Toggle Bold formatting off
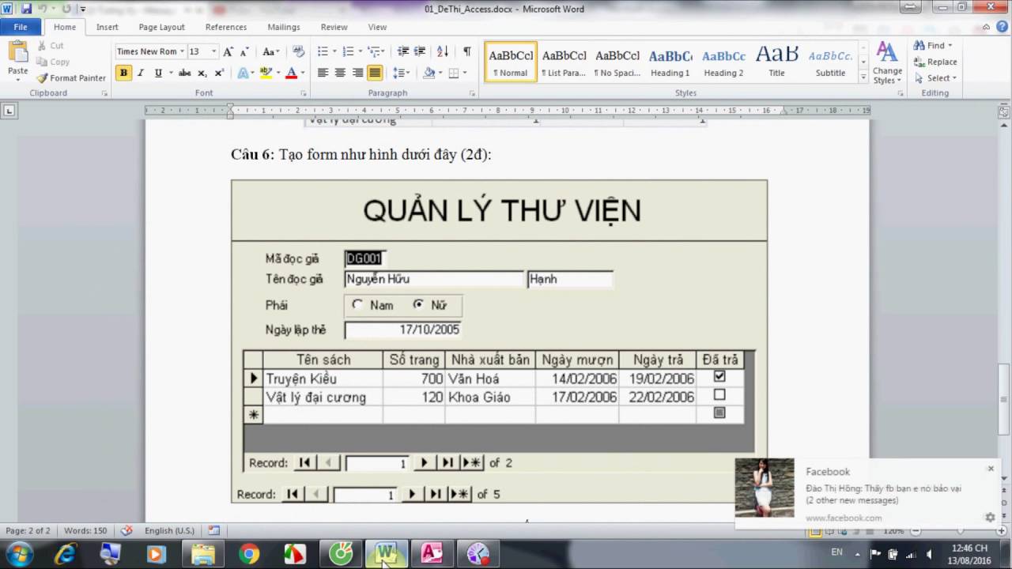 123,73
